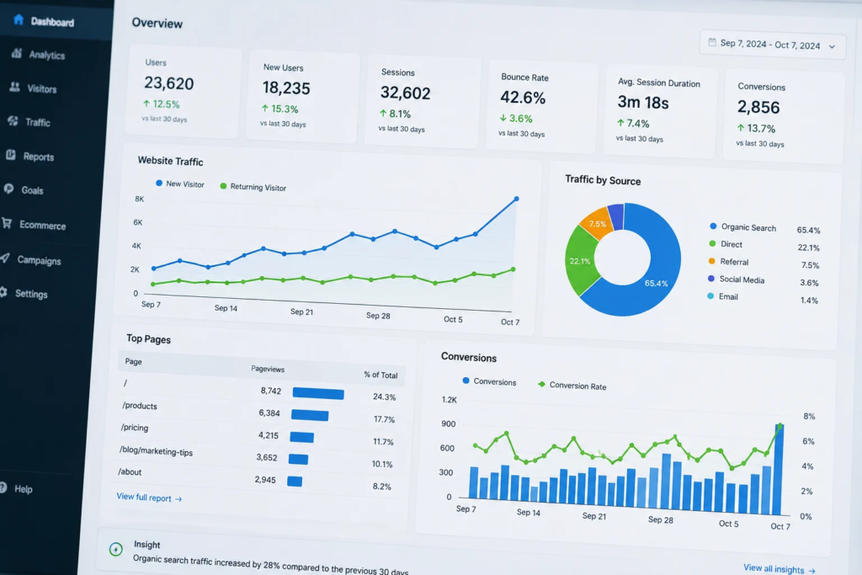Toggle Email legend entry
This screenshot has width=862, height=575.
click(x=722, y=296)
